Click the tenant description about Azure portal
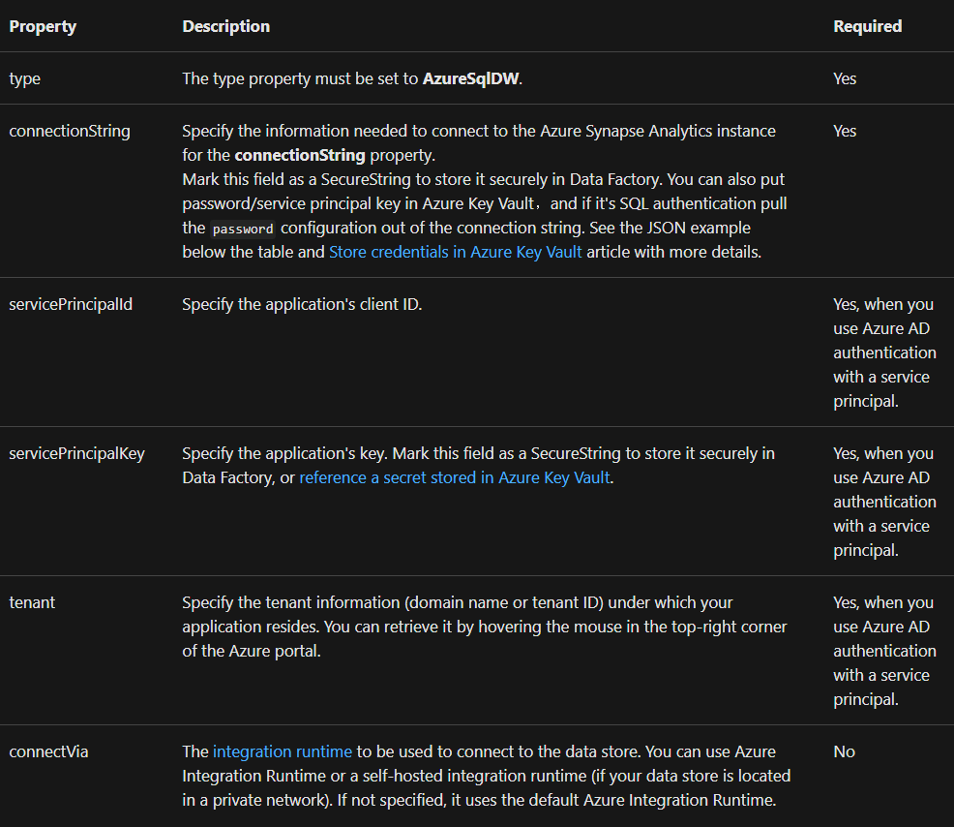 [485, 627]
